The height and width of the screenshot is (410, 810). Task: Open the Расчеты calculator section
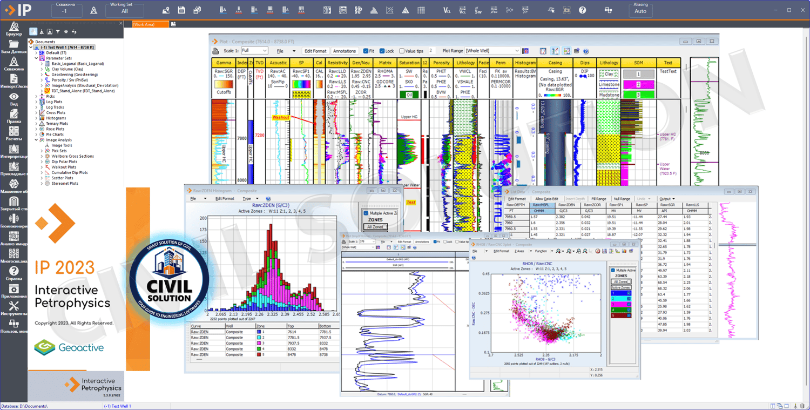point(14,133)
